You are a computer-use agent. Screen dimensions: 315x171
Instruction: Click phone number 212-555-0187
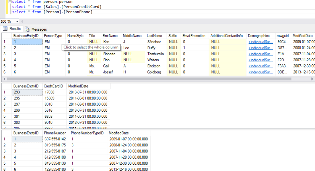55,151
